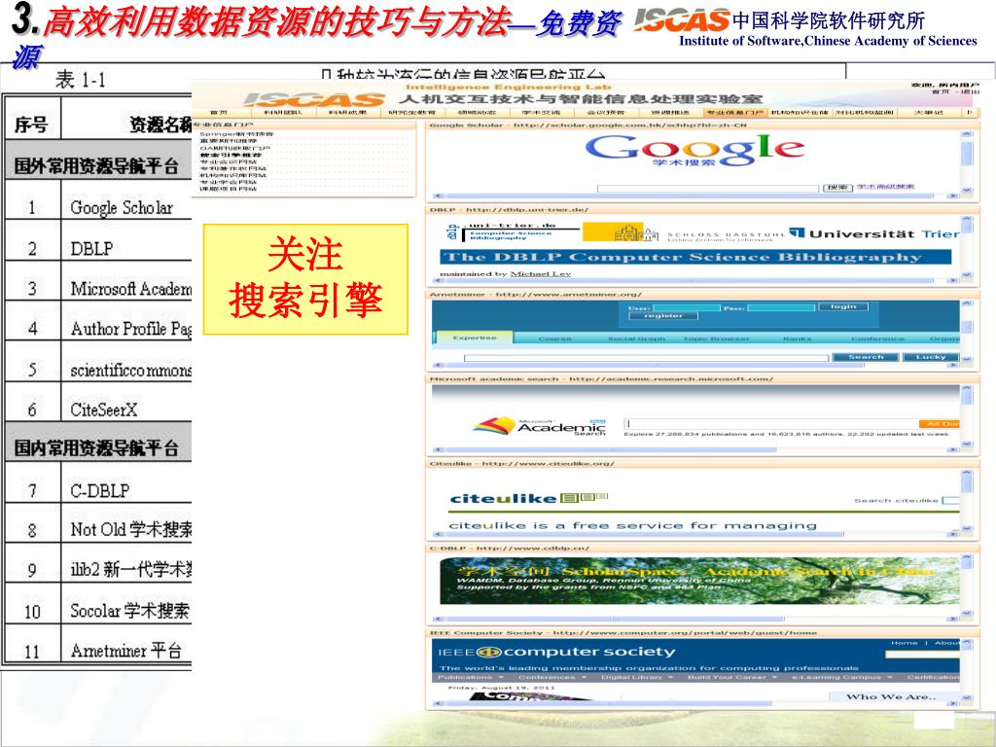Open the orange All Domains dropdown

(940, 424)
